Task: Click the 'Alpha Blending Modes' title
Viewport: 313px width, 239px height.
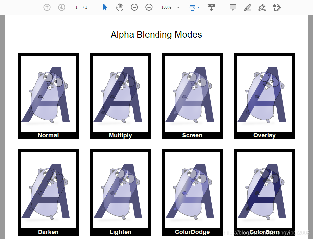Action: 156,35
